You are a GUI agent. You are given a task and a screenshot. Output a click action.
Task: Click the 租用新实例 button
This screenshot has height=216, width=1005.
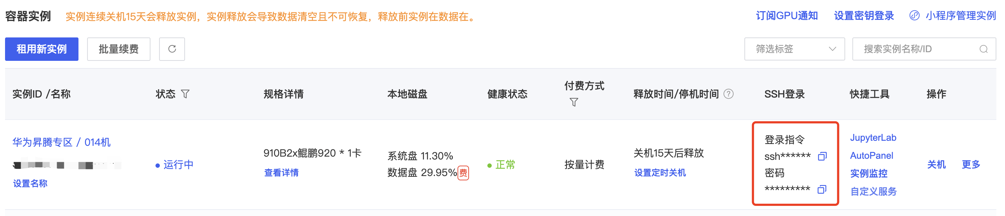(42, 49)
